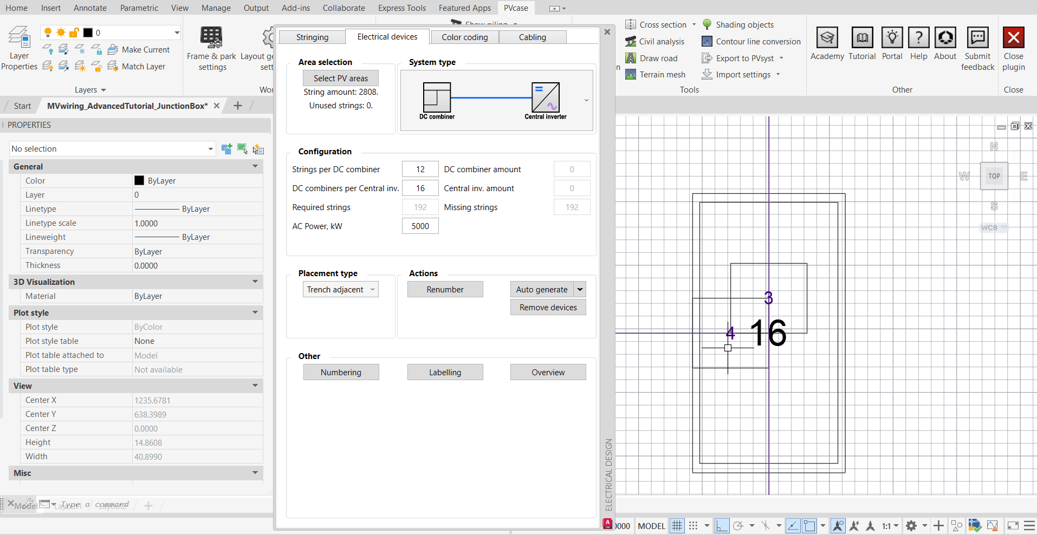This screenshot has height=535, width=1037.
Task: Click Select PV areas button
Action: 341,79
